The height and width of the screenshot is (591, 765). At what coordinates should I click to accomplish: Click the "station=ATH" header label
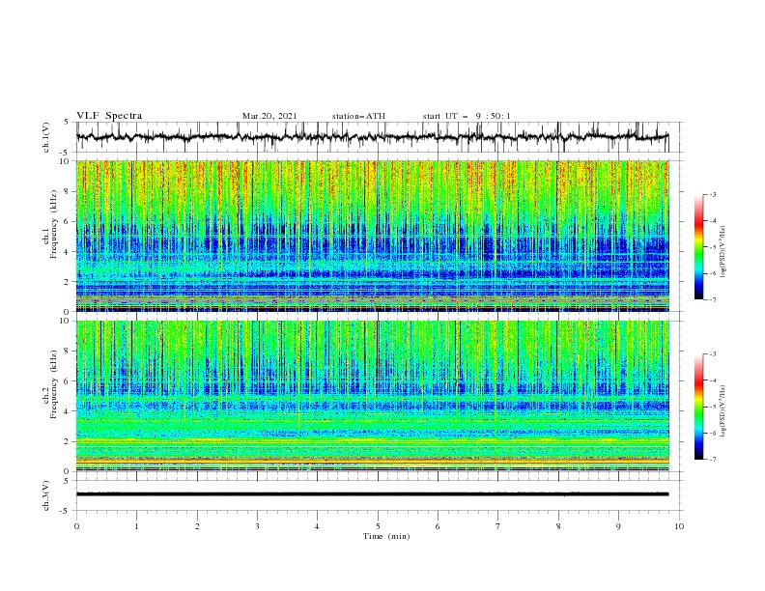tap(358, 116)
